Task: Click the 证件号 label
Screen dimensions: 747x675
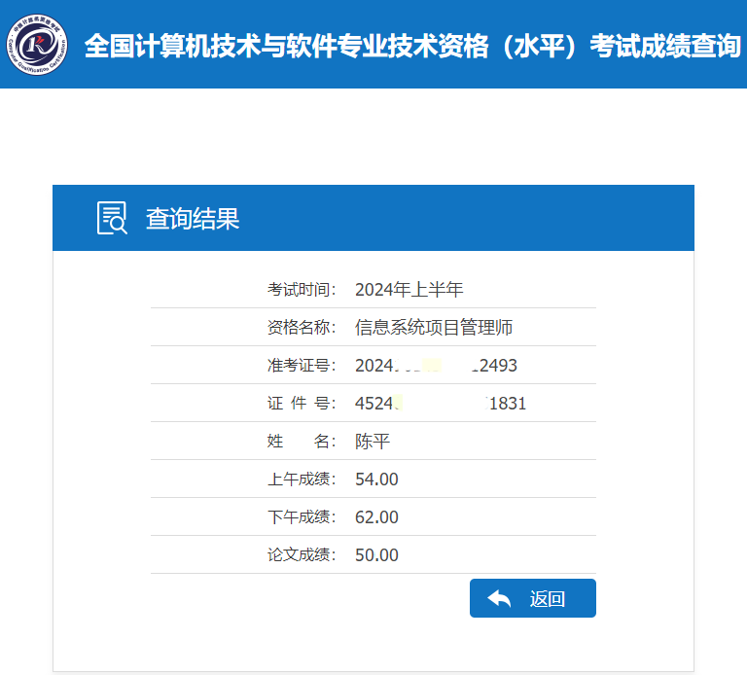Action: (301, 404)
